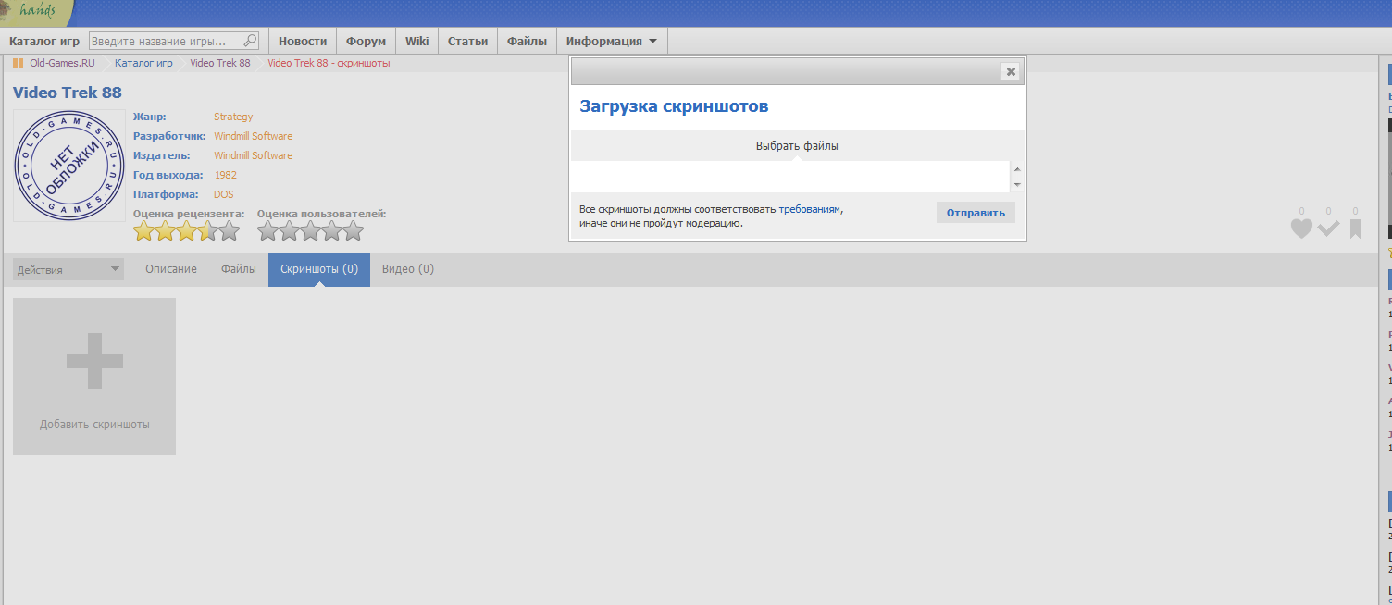
Task: Click the first user rating star
Action: coord(268,231)
